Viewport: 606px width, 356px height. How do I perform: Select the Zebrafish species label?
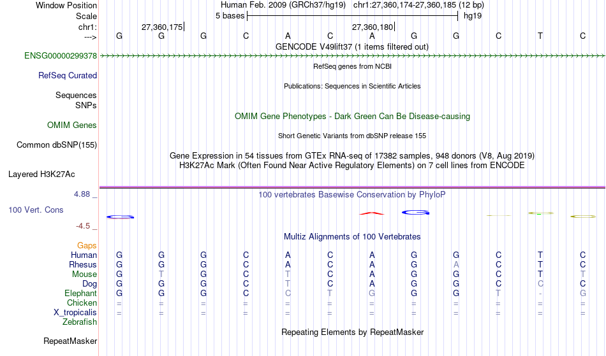point(80,322)
